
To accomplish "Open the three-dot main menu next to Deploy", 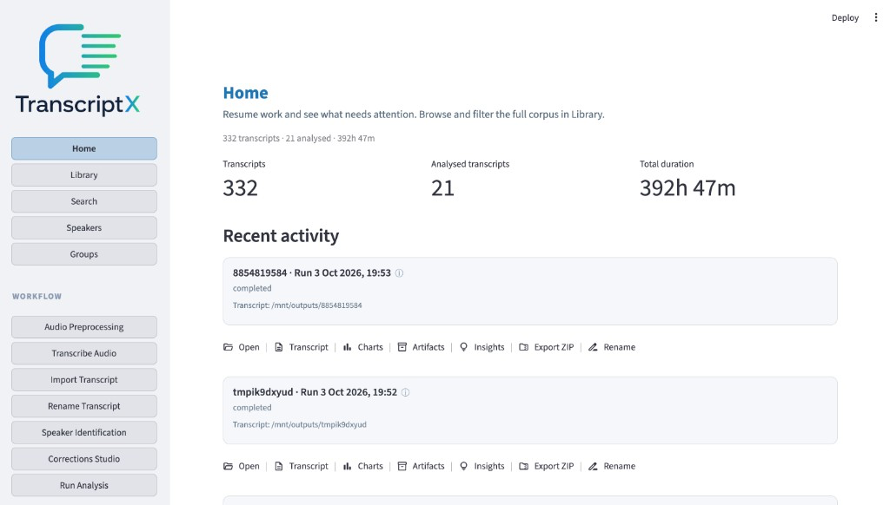I will [x=876, y=17].
